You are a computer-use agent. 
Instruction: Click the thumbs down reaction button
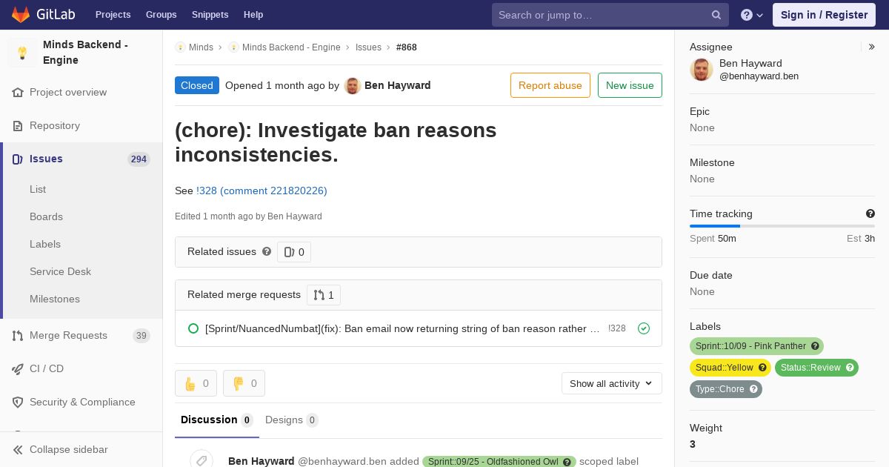tap(244, 383)
